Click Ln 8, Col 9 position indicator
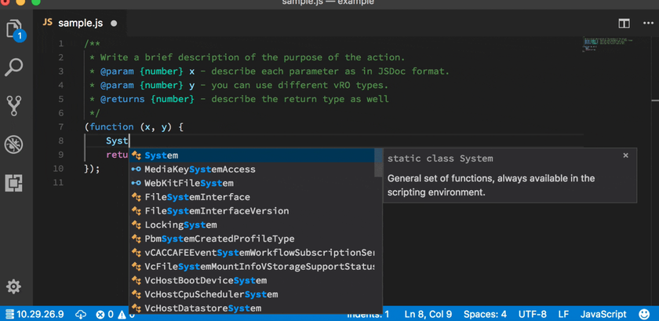This screenshot has height=321, width=659. (x=428, y=314)
